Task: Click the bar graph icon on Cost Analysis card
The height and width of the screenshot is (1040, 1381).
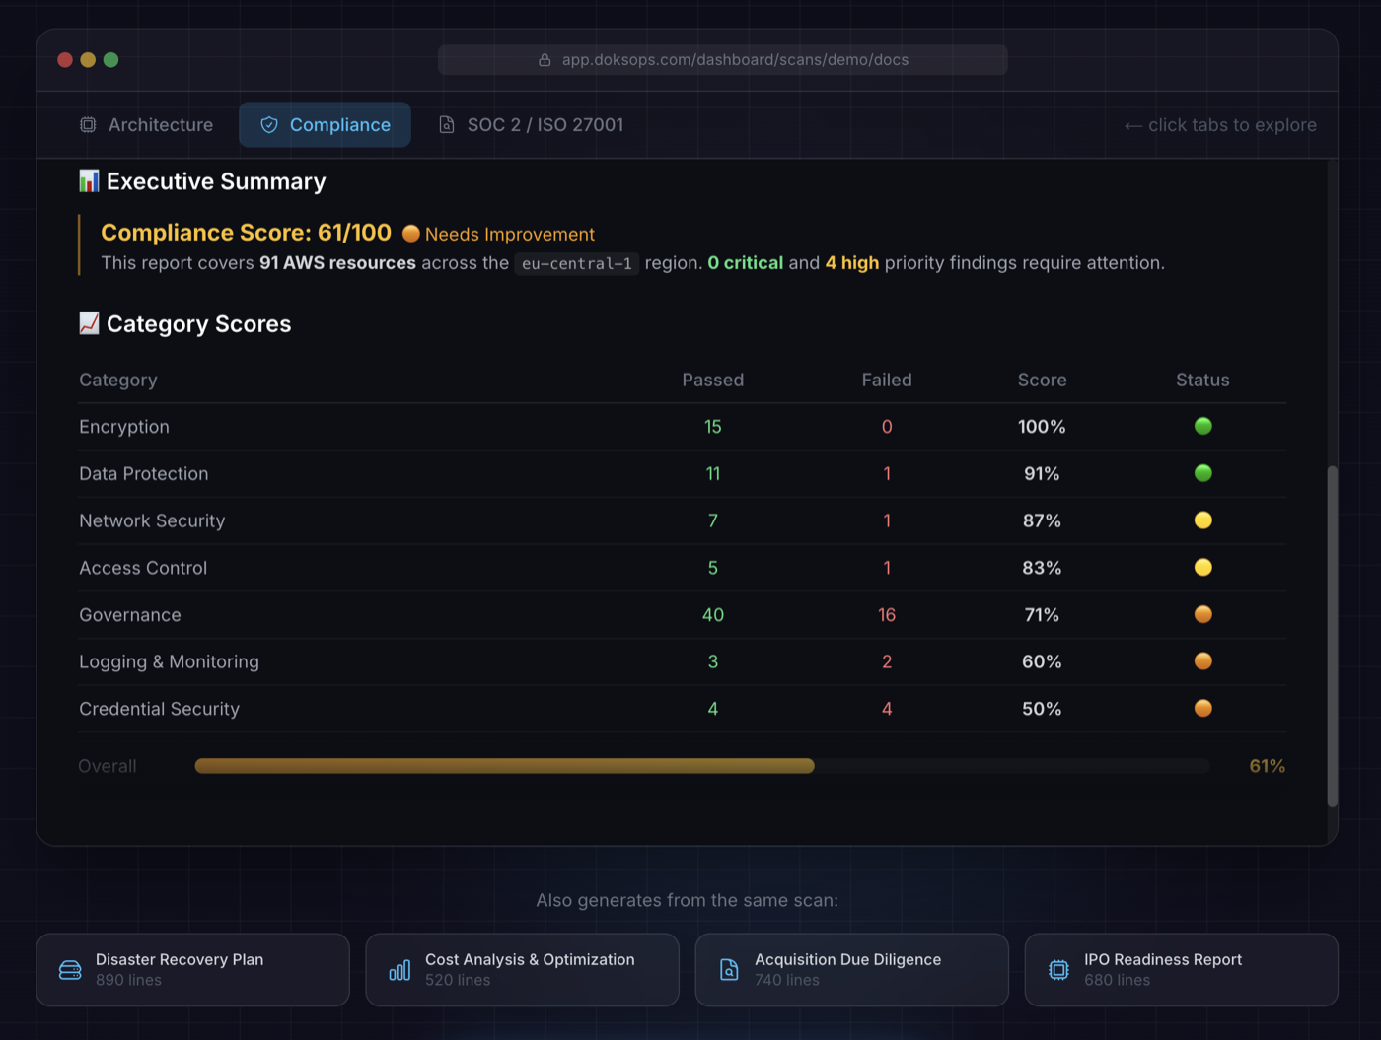Action: click(399, 969)
